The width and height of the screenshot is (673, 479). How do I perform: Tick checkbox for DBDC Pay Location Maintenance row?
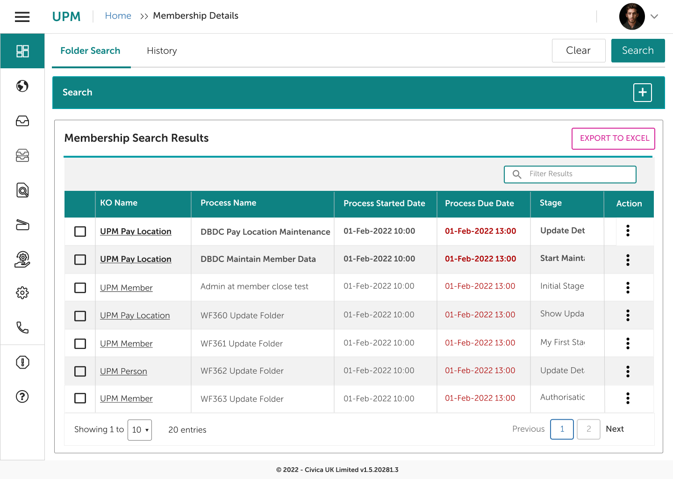coord(80,232)
